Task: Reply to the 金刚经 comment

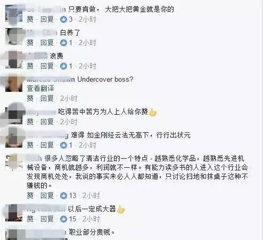Action: click(47, 145)
